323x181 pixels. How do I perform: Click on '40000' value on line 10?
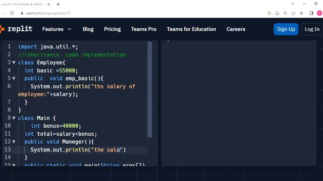click(x=70, y=126)
